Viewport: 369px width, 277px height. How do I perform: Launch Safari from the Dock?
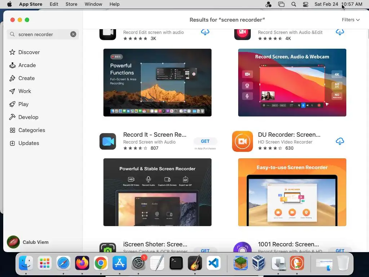(63, 263)
